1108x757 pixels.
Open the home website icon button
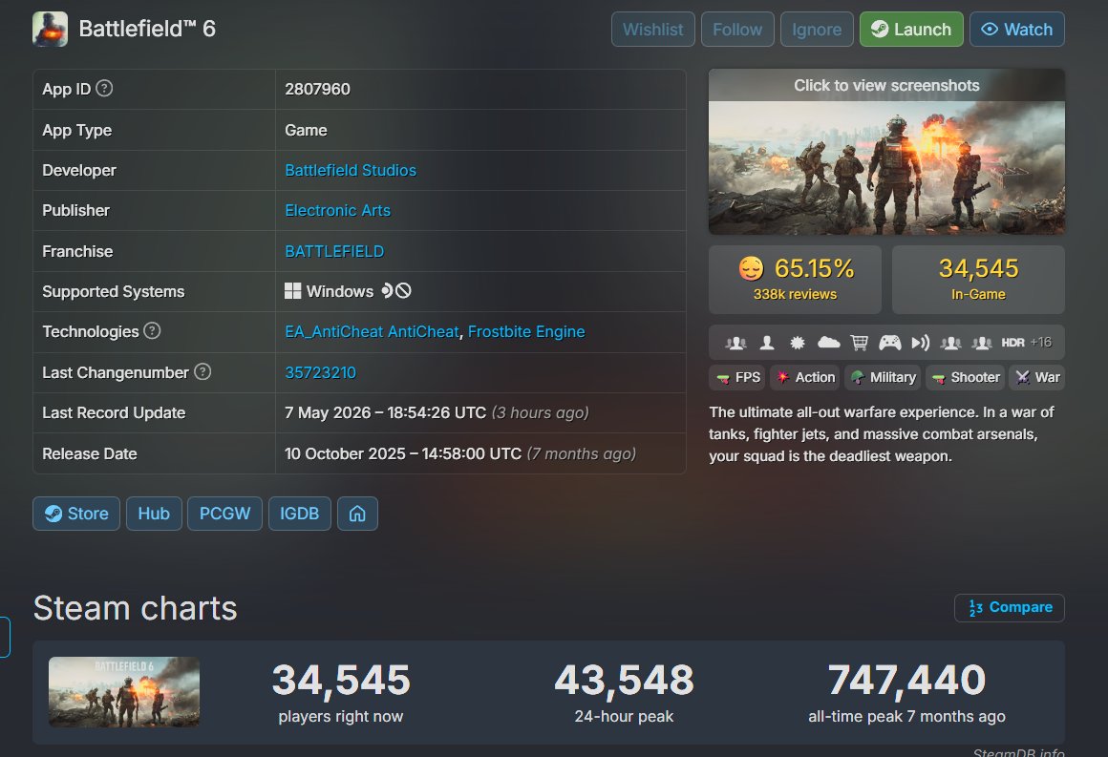pyautogui.click(x=357, y=514)
